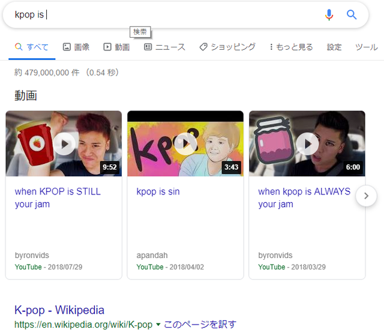384x330 pixels.
Task: Click the next arrow of video carousel
Action: pyautogui.click(x=366, y=196)
